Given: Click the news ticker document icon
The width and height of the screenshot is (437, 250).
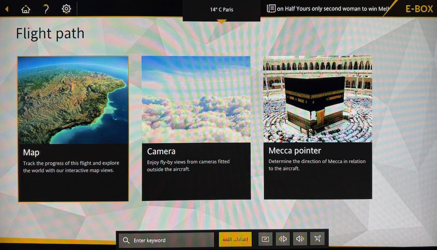Looking at the screenshot, I should coord(271,9).
